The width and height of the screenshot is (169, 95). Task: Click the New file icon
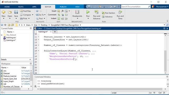pos(3,12)
